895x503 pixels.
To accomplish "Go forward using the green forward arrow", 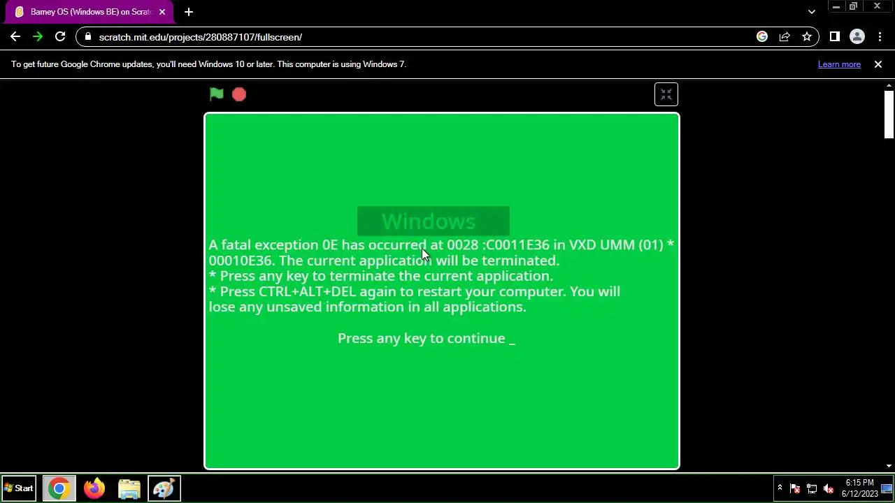I will click(x=38, y=37).
